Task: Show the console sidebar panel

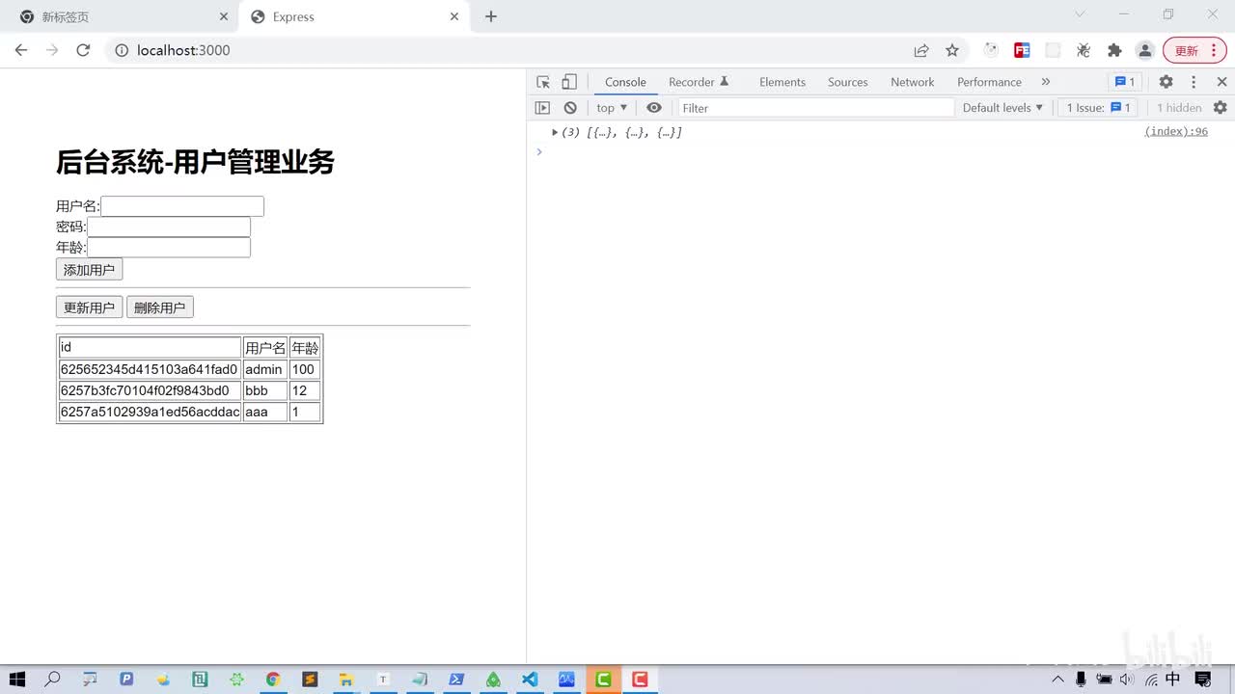Action: click(542, 108)
